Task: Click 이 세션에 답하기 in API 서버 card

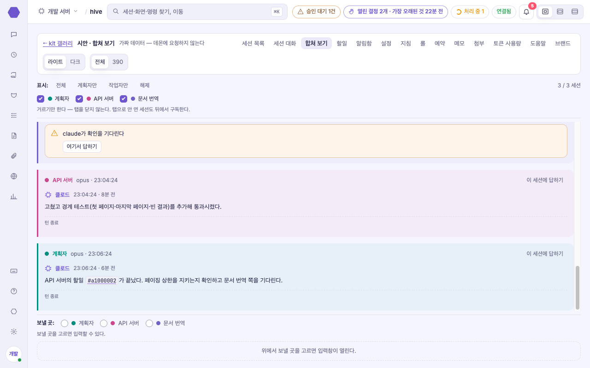Action: 545,180
